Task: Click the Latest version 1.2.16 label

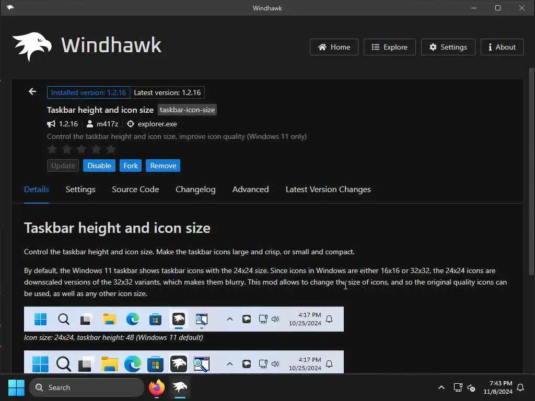Action: tap(167, 92)
